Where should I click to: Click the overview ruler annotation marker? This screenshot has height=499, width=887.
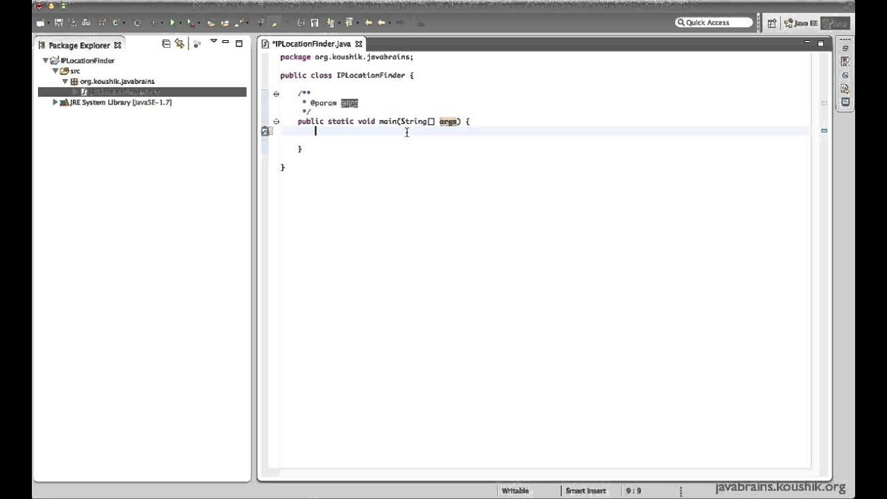click(824, 130)
